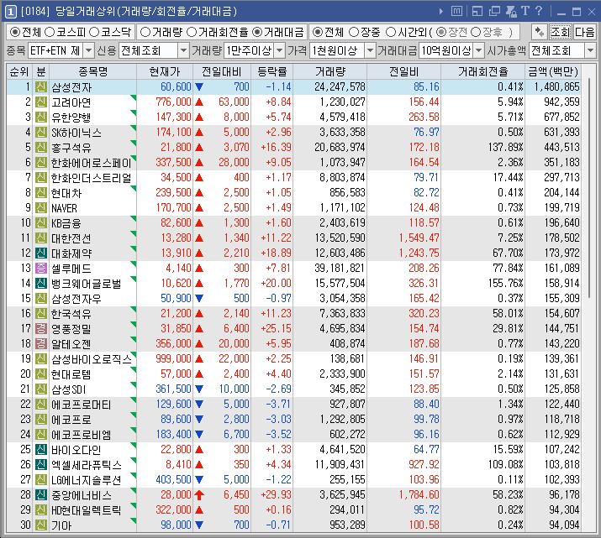Open help with the question mark icon
601x538 pixels.
tap(539, 11)
